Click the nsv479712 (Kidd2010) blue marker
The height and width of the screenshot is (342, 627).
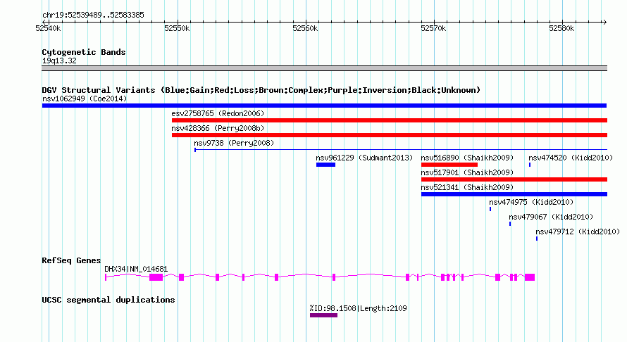pos(537,239)
